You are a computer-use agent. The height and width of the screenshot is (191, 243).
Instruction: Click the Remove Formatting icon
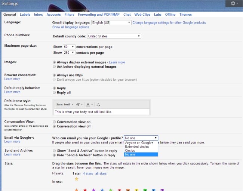tap(98, 105)
